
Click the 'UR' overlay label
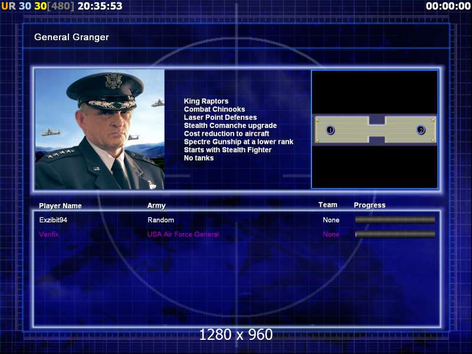(x=8, y=6)
